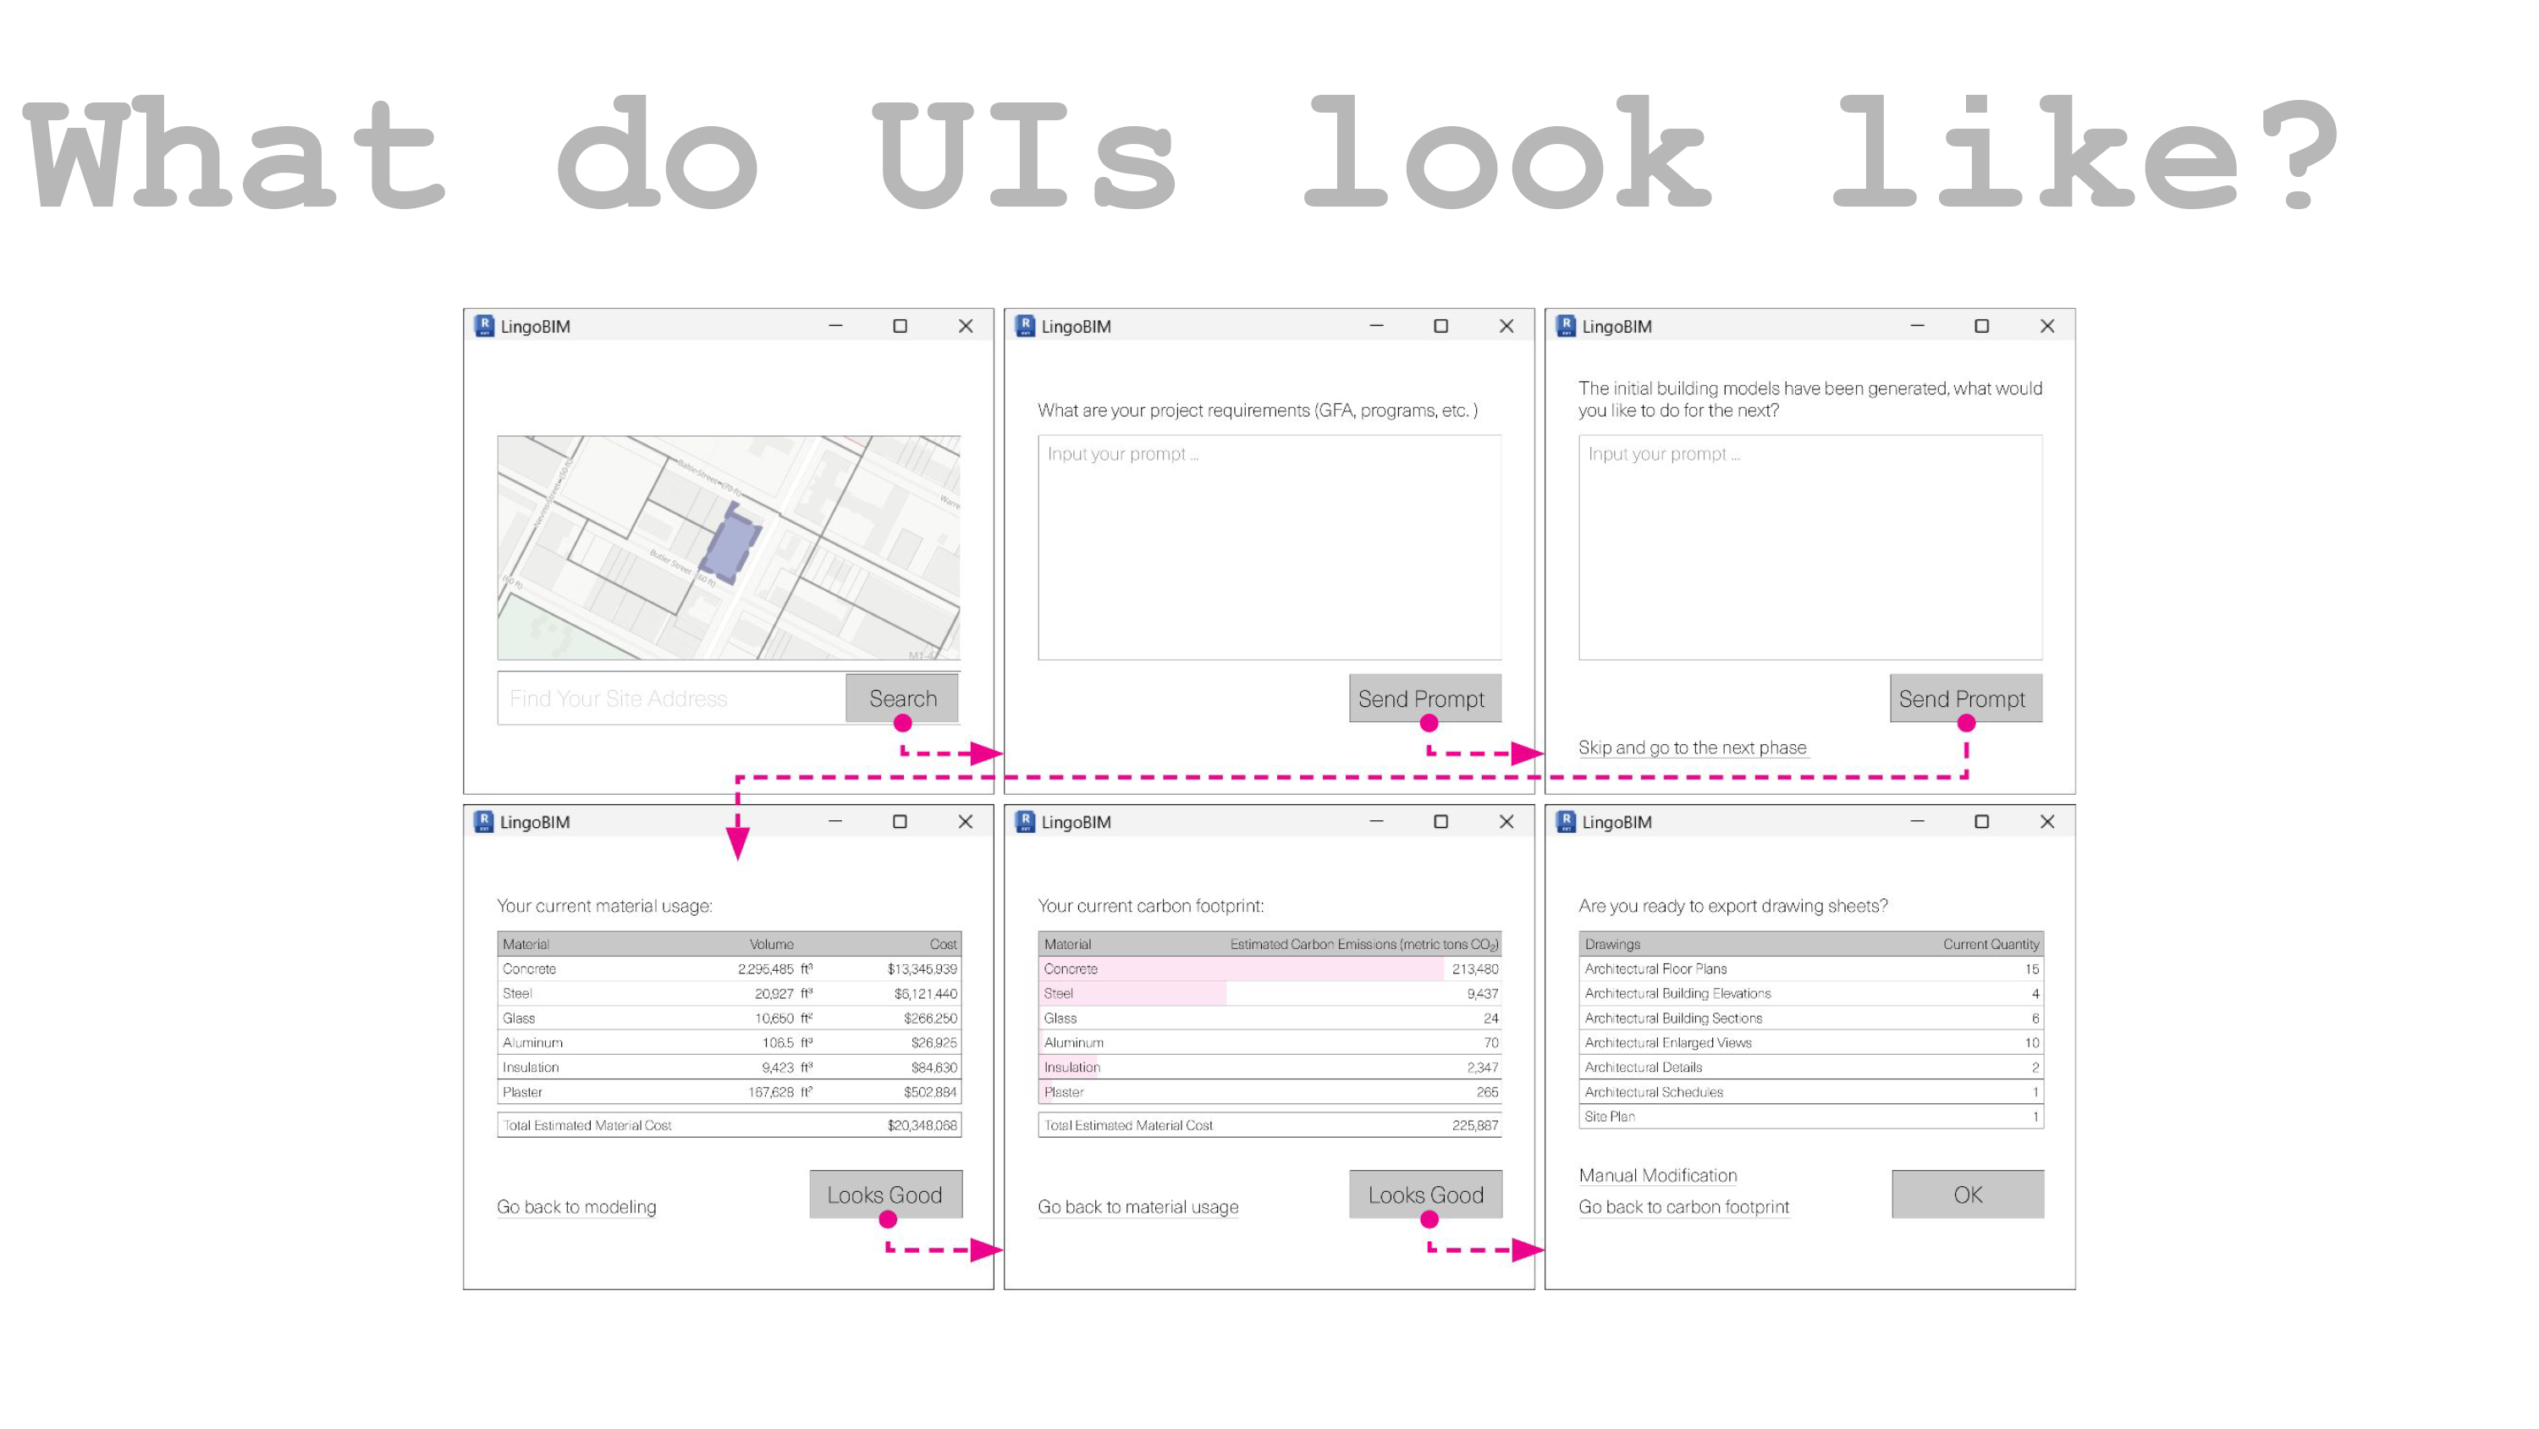Select Architectural Floor Plans row

[x=1810, y=968]
